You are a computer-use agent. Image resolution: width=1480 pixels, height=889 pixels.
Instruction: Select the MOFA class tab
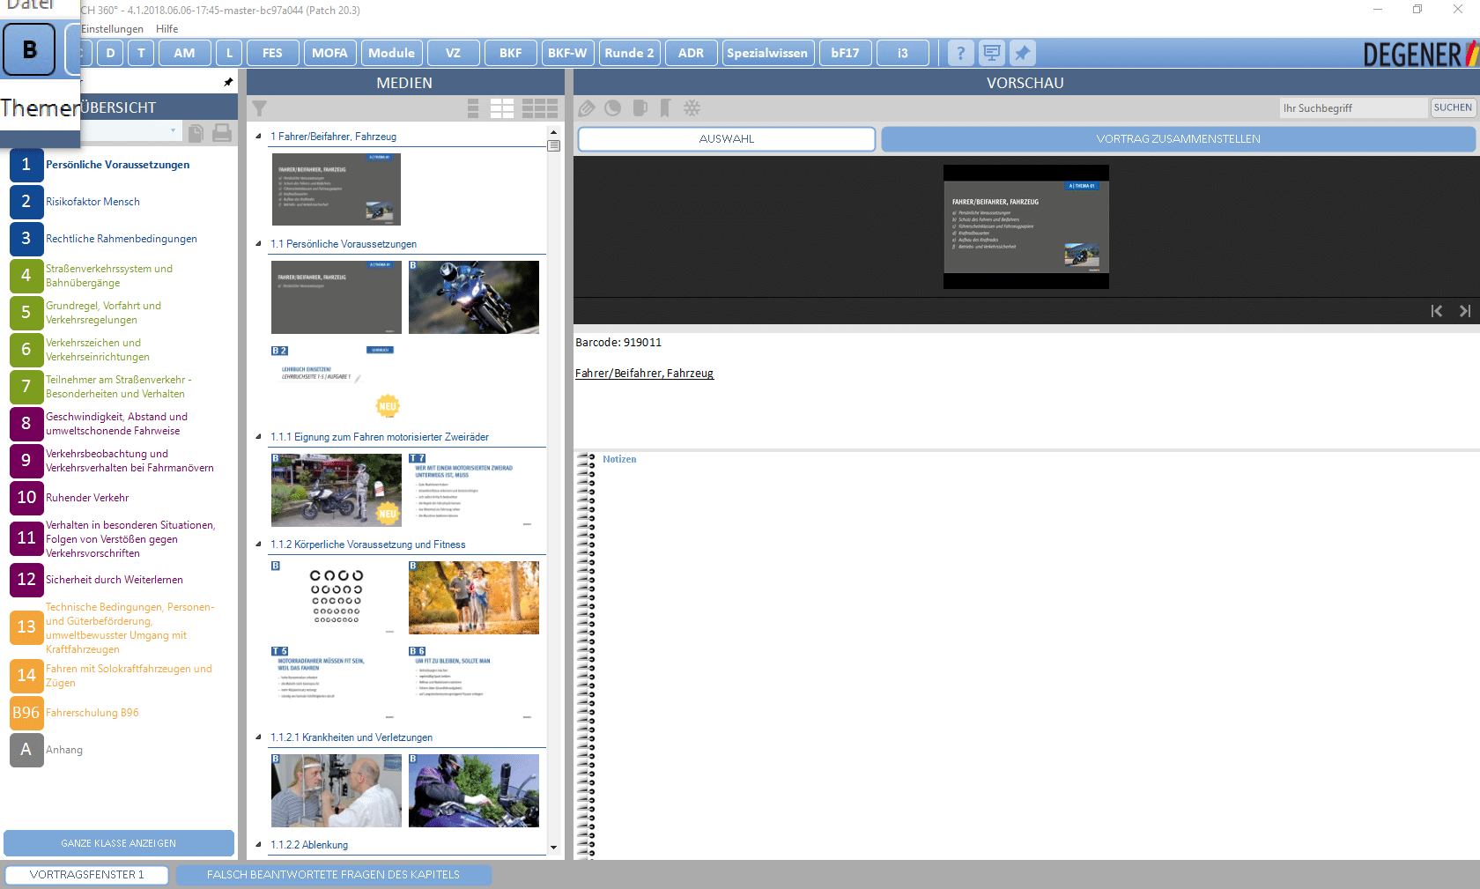[x=329, y=53]
